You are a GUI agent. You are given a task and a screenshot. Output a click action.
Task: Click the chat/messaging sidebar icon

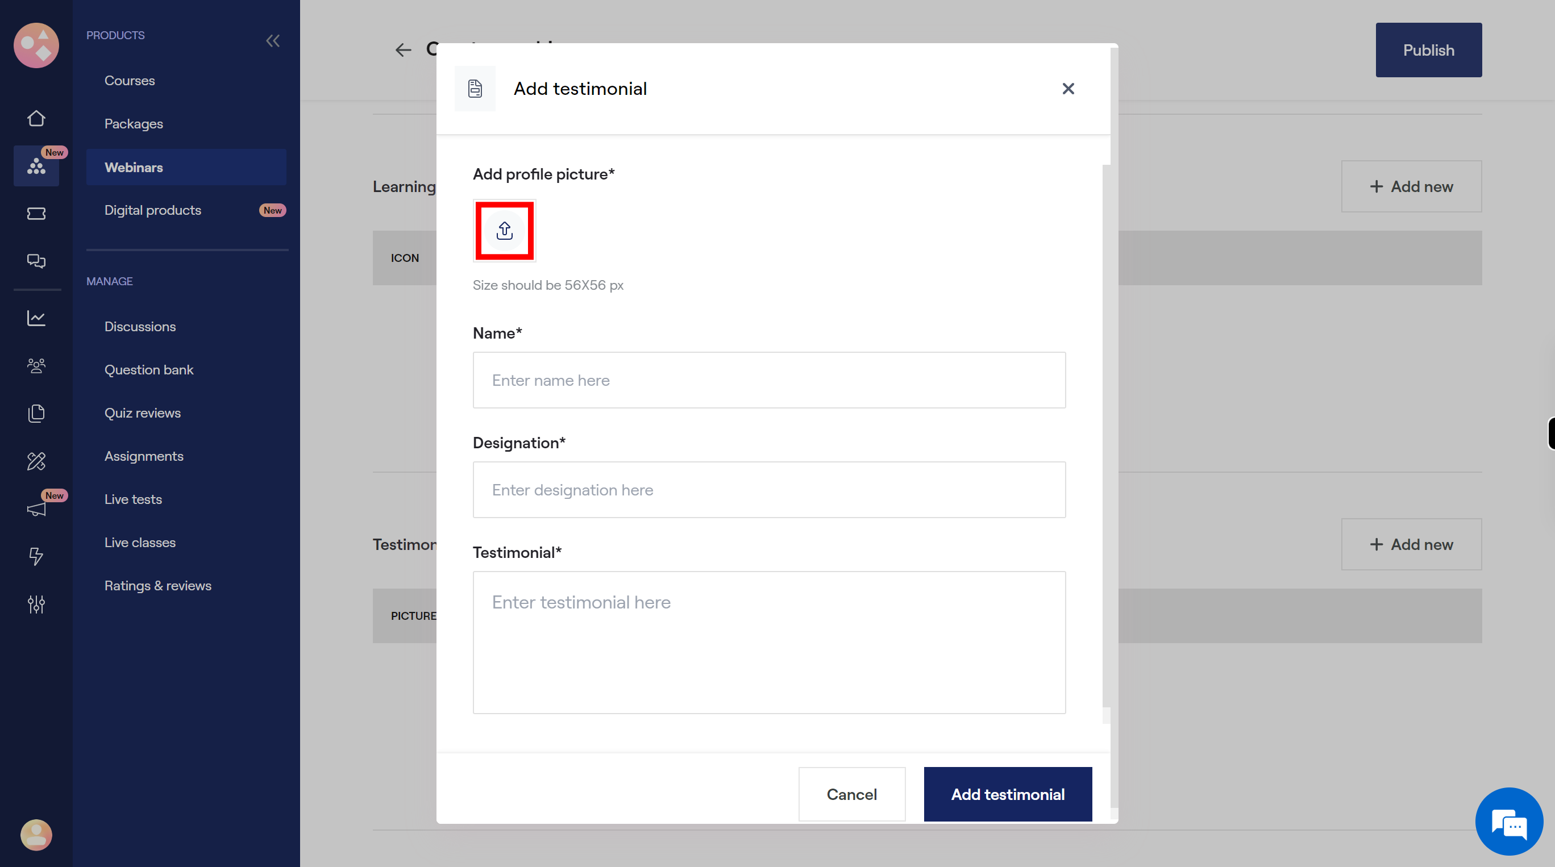coord(36,261)
